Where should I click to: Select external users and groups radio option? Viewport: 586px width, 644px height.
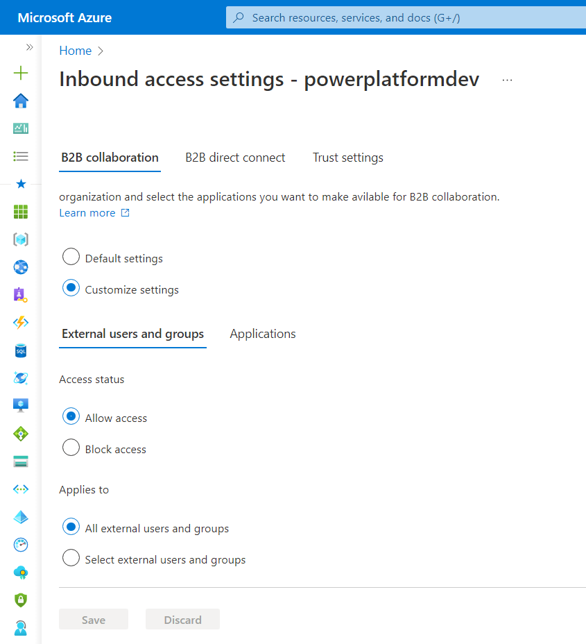pos(71,559)
